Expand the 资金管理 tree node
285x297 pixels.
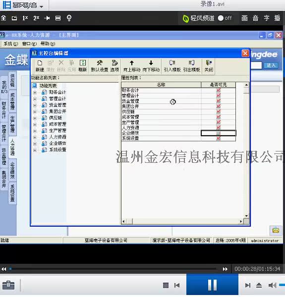point(35,105)
